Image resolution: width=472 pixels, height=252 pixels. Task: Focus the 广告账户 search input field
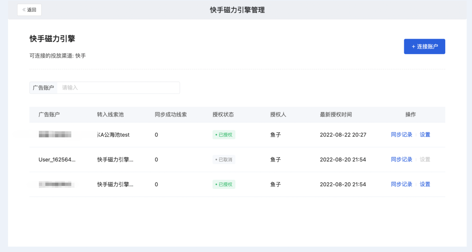tap(118, 88)
